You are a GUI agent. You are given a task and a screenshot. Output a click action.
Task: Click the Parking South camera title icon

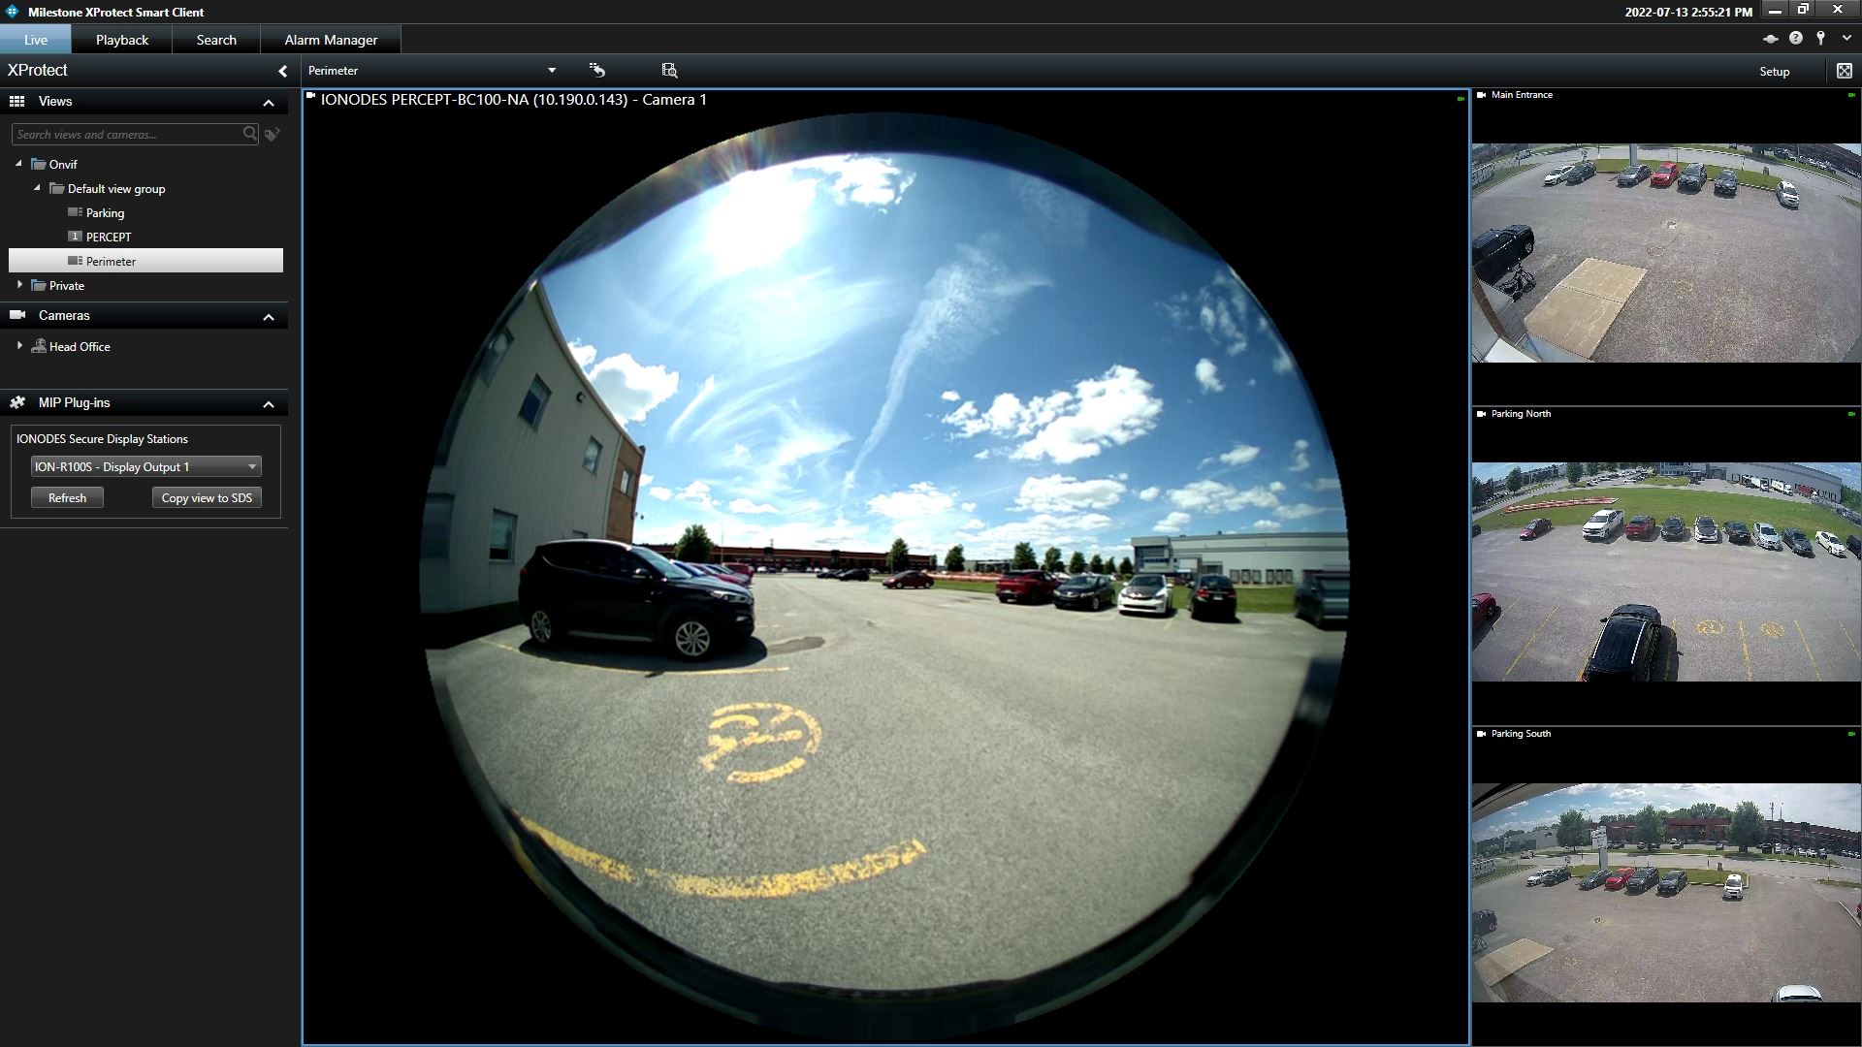1481,734
